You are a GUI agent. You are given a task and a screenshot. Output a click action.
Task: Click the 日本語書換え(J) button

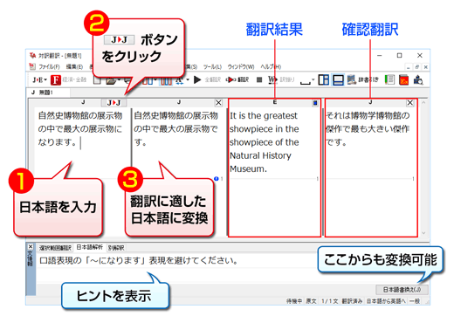click(x=402, y=290)
